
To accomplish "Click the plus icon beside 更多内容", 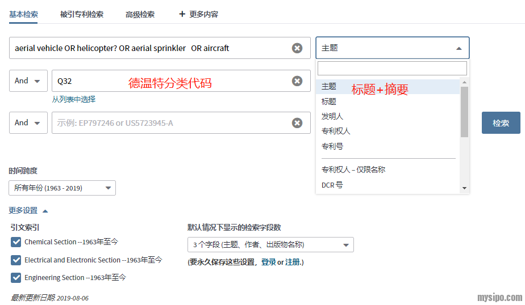I will pyautogui.click(x=182, y=14).
